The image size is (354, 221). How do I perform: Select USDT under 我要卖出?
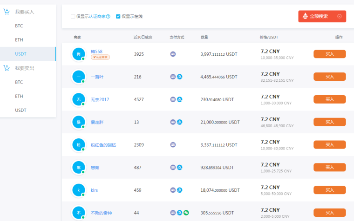20,110
